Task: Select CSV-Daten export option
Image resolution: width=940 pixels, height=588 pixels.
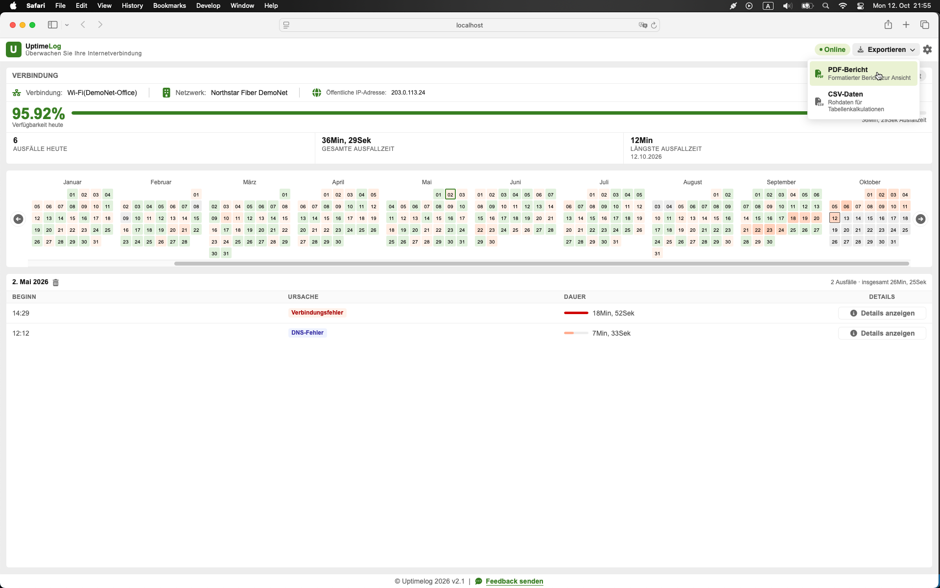Action: coord(864,101)
